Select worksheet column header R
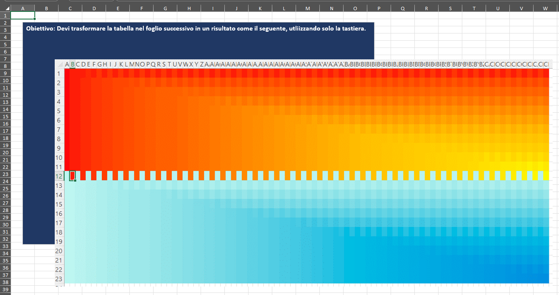Image resolution: width=559 pixels, height=295 pixels. 426,8
